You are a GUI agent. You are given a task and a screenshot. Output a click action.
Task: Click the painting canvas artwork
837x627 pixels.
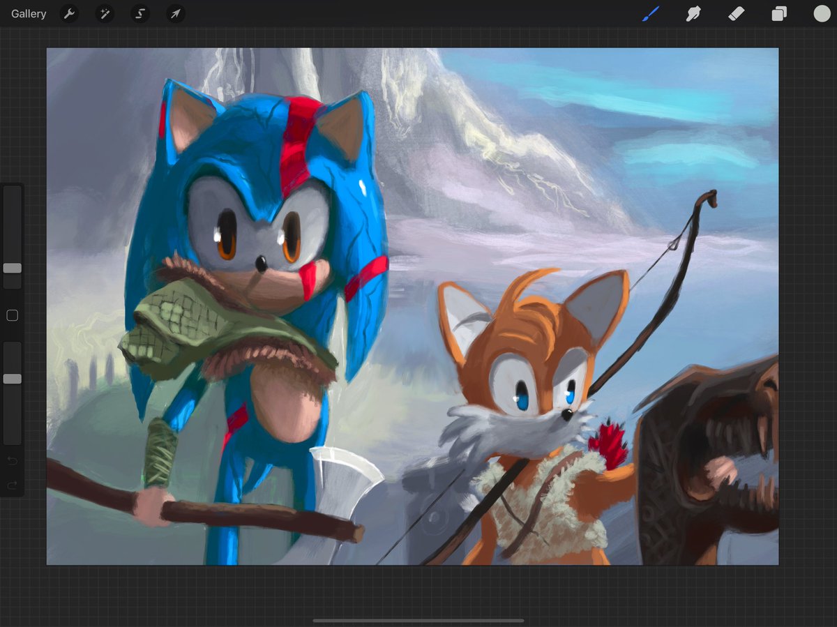(x=412, y=306)
